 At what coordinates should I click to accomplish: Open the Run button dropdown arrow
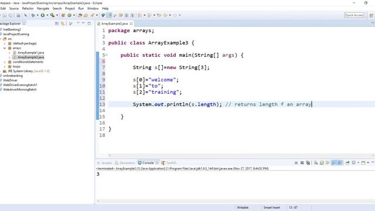pyautogui.click(x=47, y=15)
